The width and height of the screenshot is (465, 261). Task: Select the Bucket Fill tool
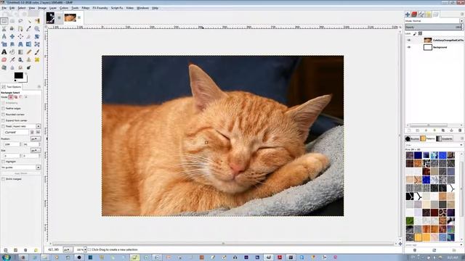(12, 51)
